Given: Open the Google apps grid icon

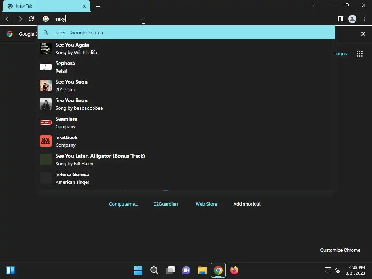Looking at the screenshot, I should point(360,54).
